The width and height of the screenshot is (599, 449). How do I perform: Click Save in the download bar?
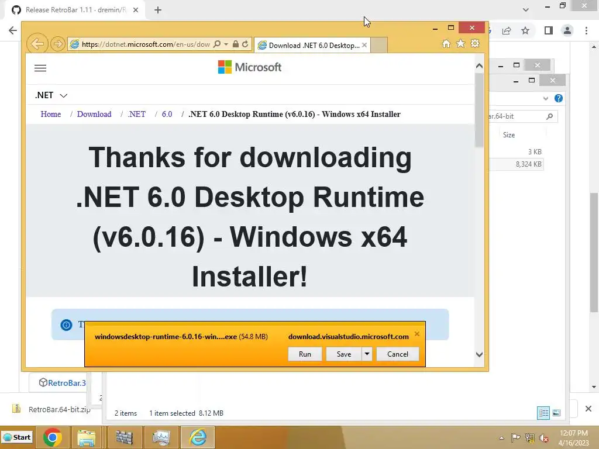pyautogui.click(x=344, y=354)
